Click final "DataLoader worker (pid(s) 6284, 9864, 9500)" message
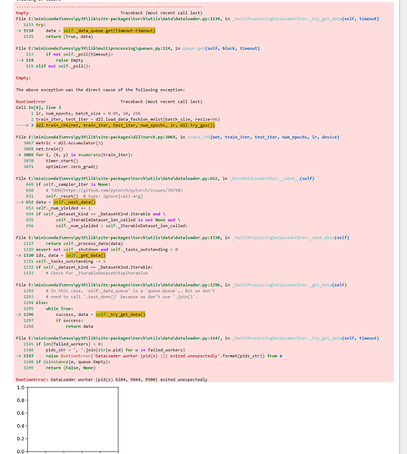 point(129,380)
